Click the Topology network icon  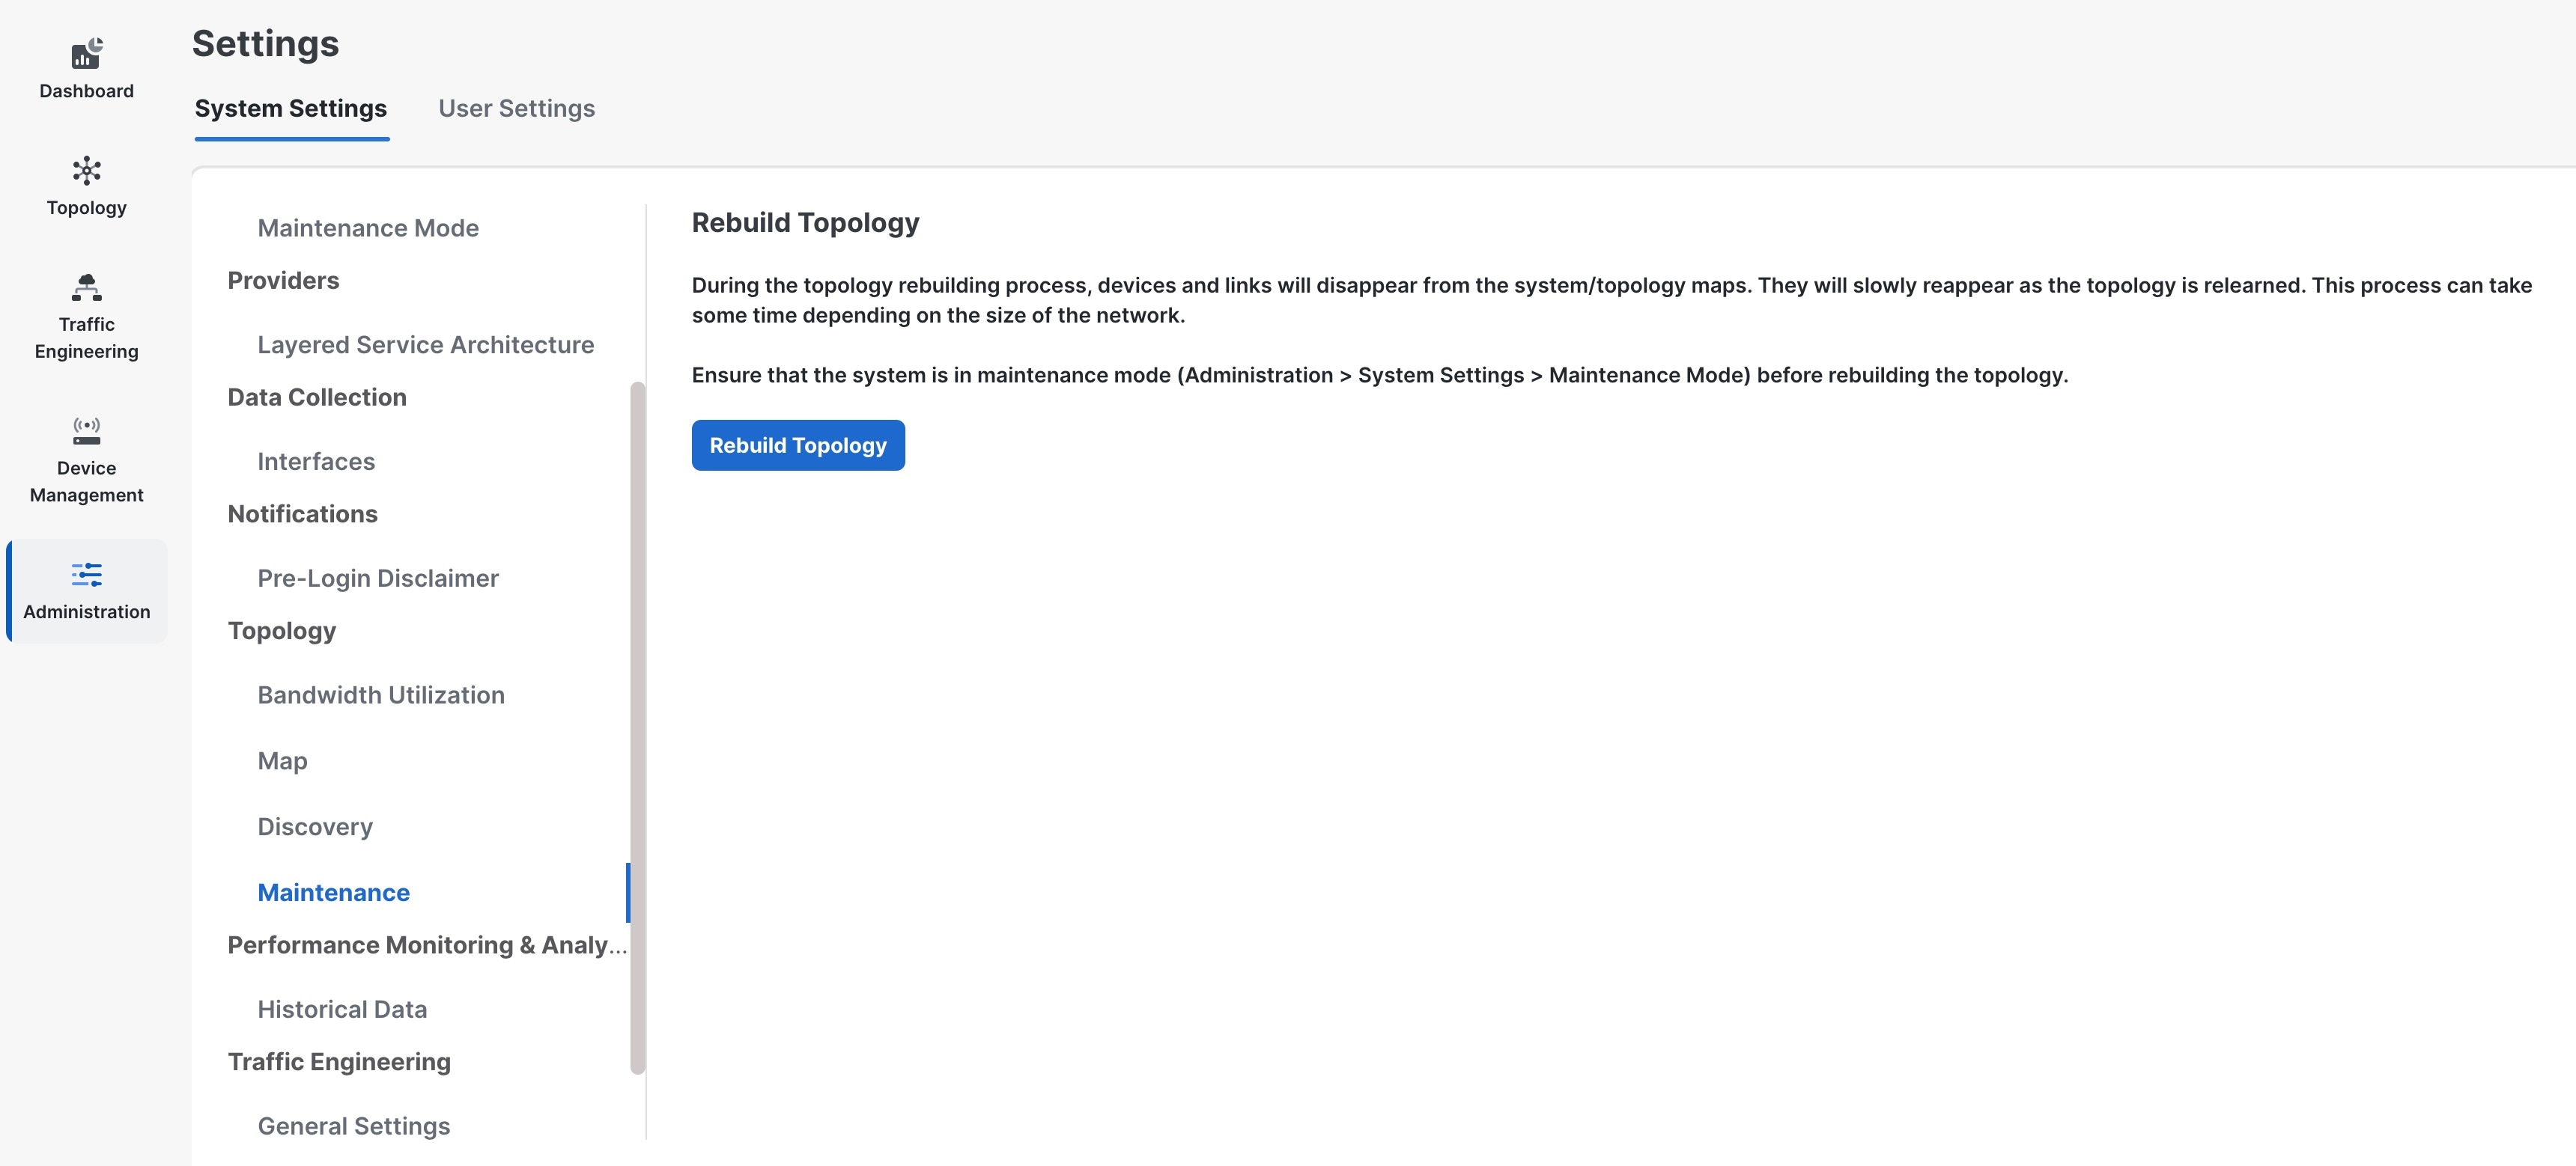click(x=87, y=171)
